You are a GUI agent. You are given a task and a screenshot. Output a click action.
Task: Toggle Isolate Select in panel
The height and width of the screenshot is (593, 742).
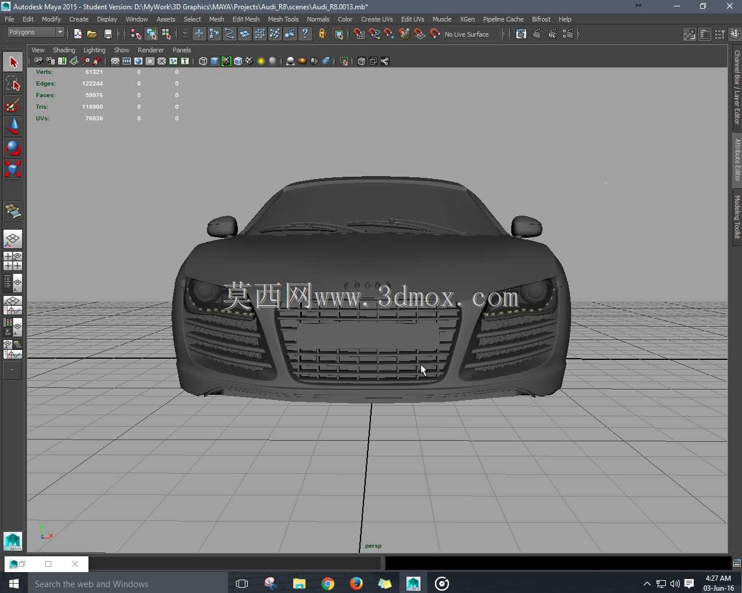coord(344,61)
